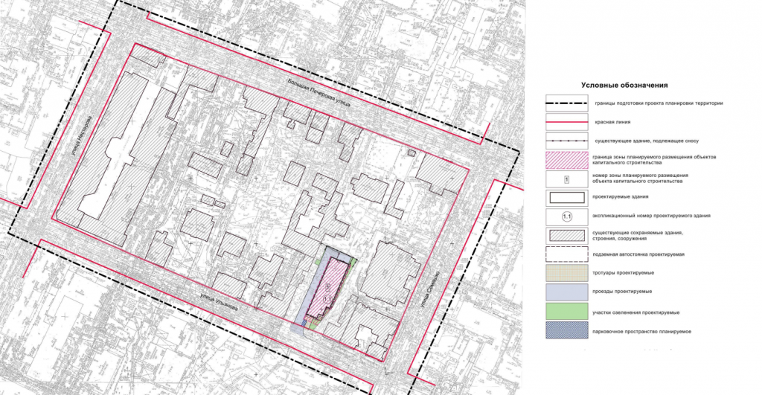
Task: Click the boxed zone number 1 legend symbol
Action: 566,179
